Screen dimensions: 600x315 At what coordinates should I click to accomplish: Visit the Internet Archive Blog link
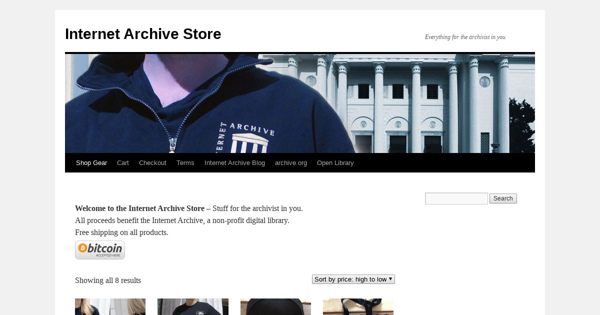pyautogui.click(x=234, y=163)
